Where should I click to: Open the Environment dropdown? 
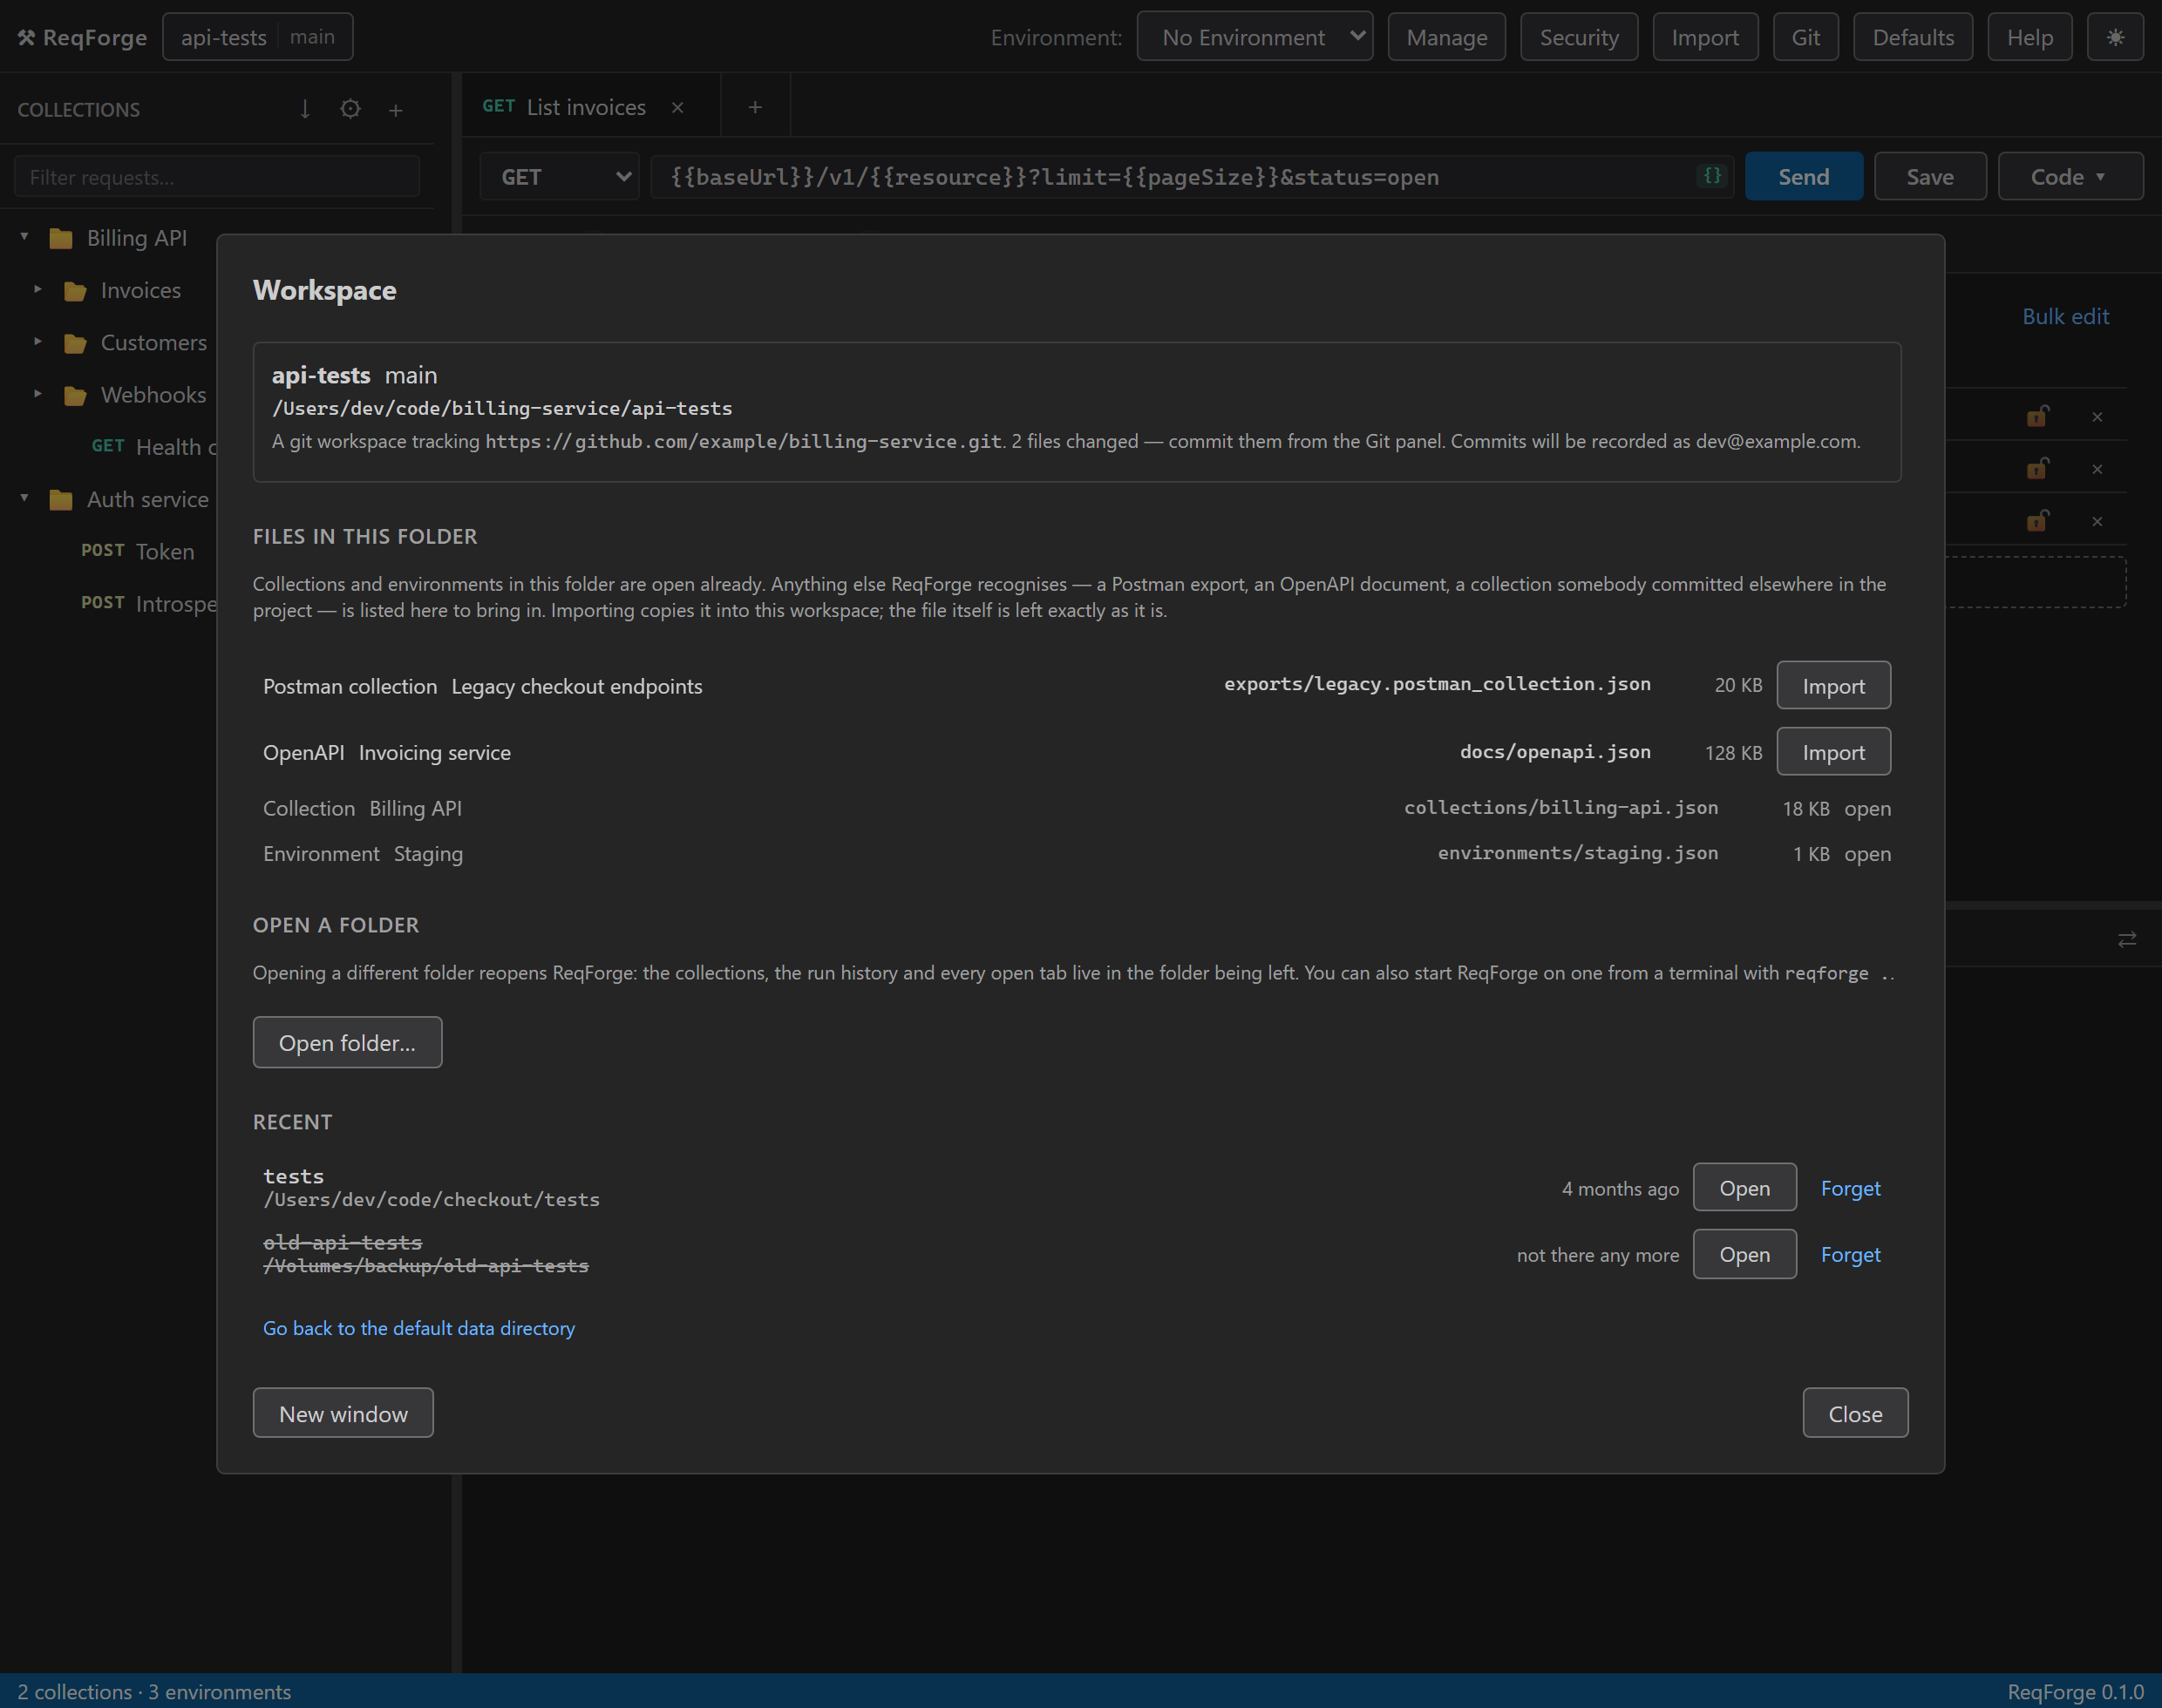pos(1254,37)
